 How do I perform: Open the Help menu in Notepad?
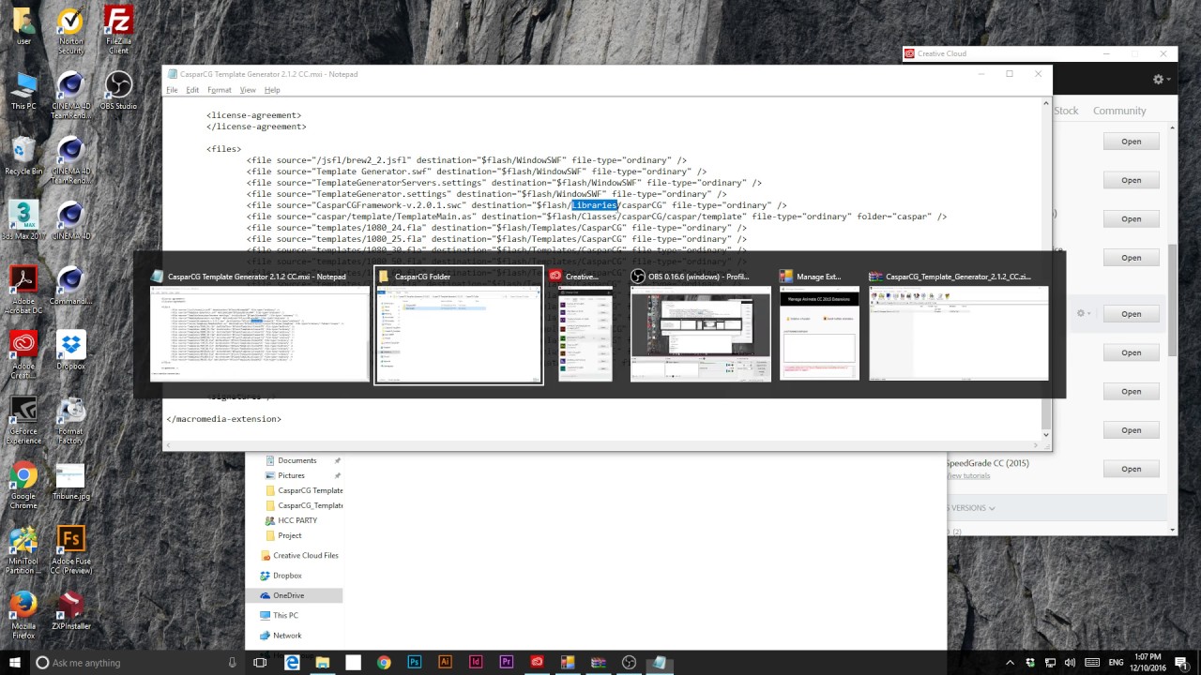click(x=272, y=90)
